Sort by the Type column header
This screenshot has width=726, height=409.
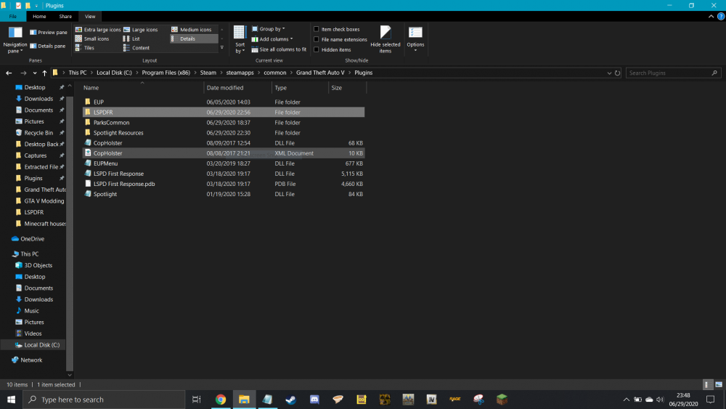pyautogui.click(x=300, y=88)
